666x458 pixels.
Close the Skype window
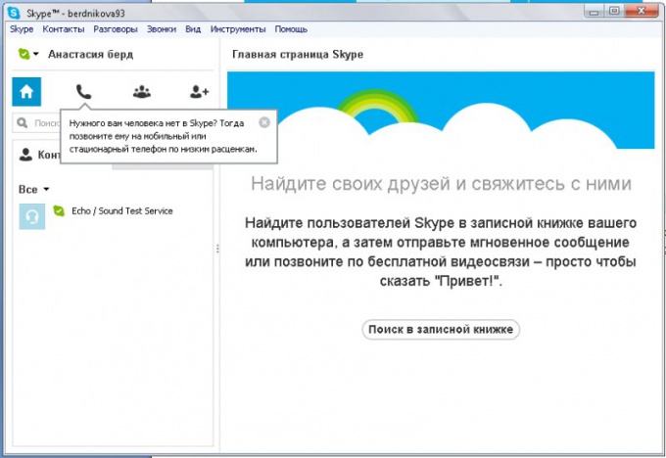pos(642,12)
